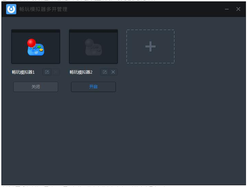Image resolution: width=247 pixels, height=187 pixels.
Task: Click the 畅玩模拟器多开管理 window title
Action: click(43, 9)
